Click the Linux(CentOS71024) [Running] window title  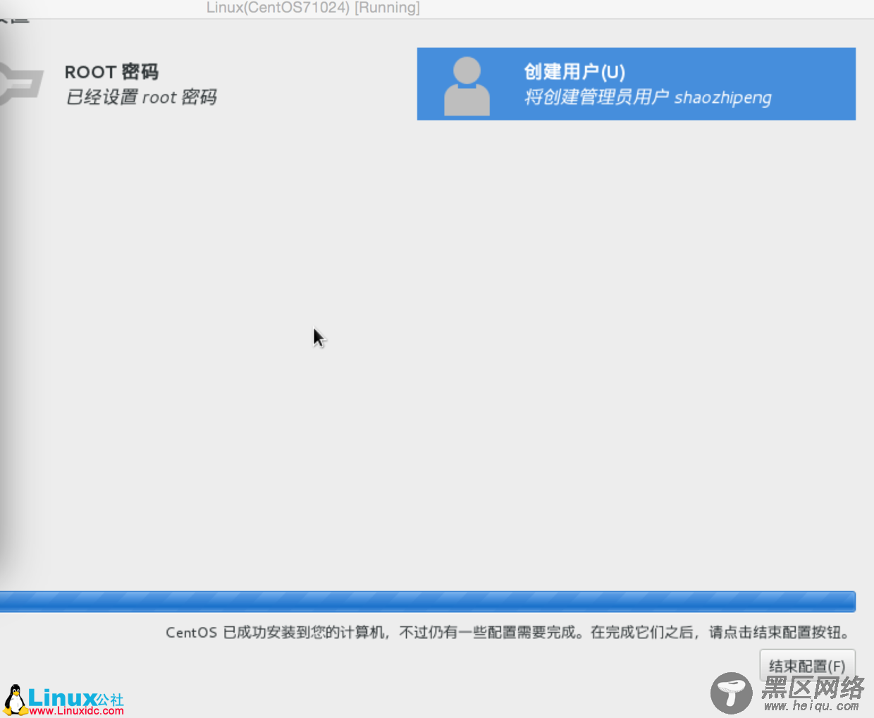coord(313,8)
